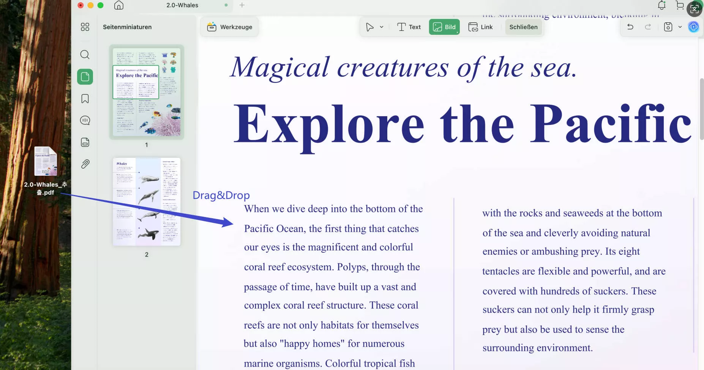Select the Link tool

pos(480,27)
